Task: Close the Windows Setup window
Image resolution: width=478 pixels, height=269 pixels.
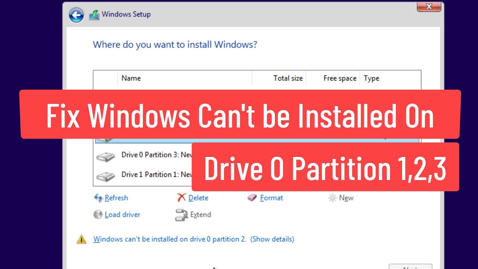Action: pyautogui.click(x=429, y=6)
